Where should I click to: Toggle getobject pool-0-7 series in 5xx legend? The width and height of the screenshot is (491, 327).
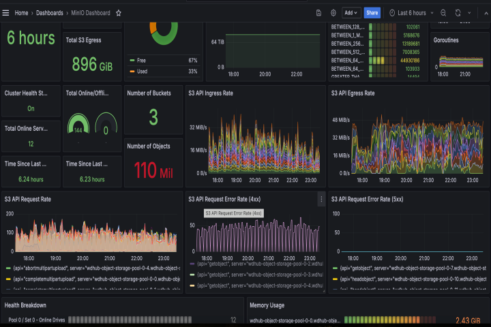click(413, 268)
